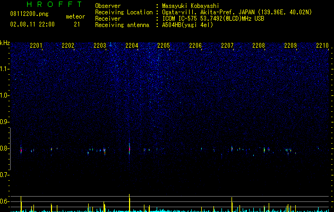This screenshot has height=212, width=334.
Task: Click the gray frequency range bar beside 0.8
Action: pos(10,149)
